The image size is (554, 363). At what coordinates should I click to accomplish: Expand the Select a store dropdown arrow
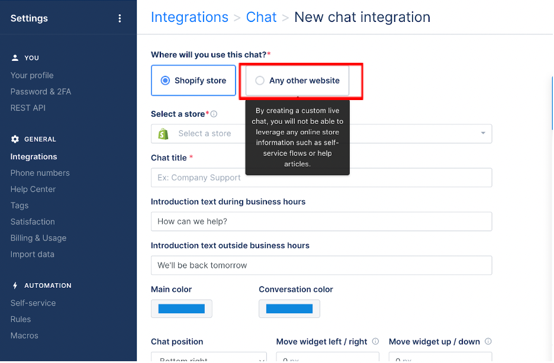pyautogui.click(x=482, y=133)
